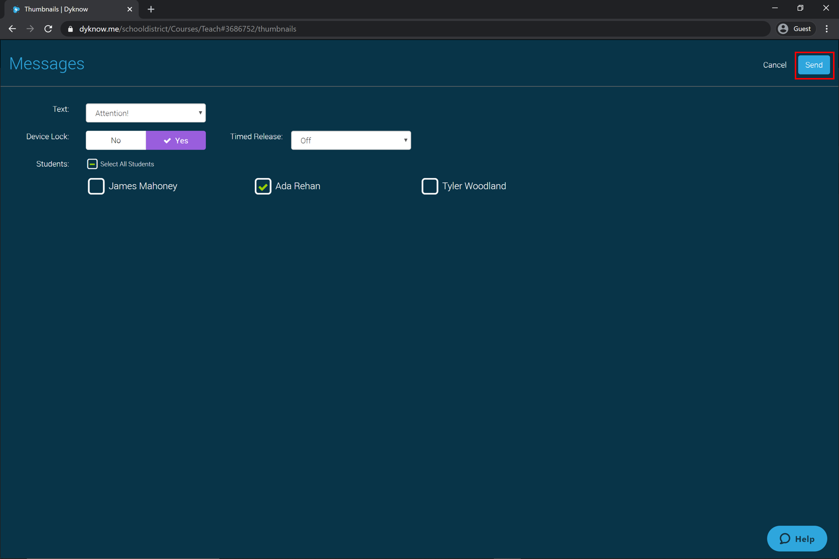Open a new browser tab
The height and width of the screenshot is (559, 839).
[151, 9]
